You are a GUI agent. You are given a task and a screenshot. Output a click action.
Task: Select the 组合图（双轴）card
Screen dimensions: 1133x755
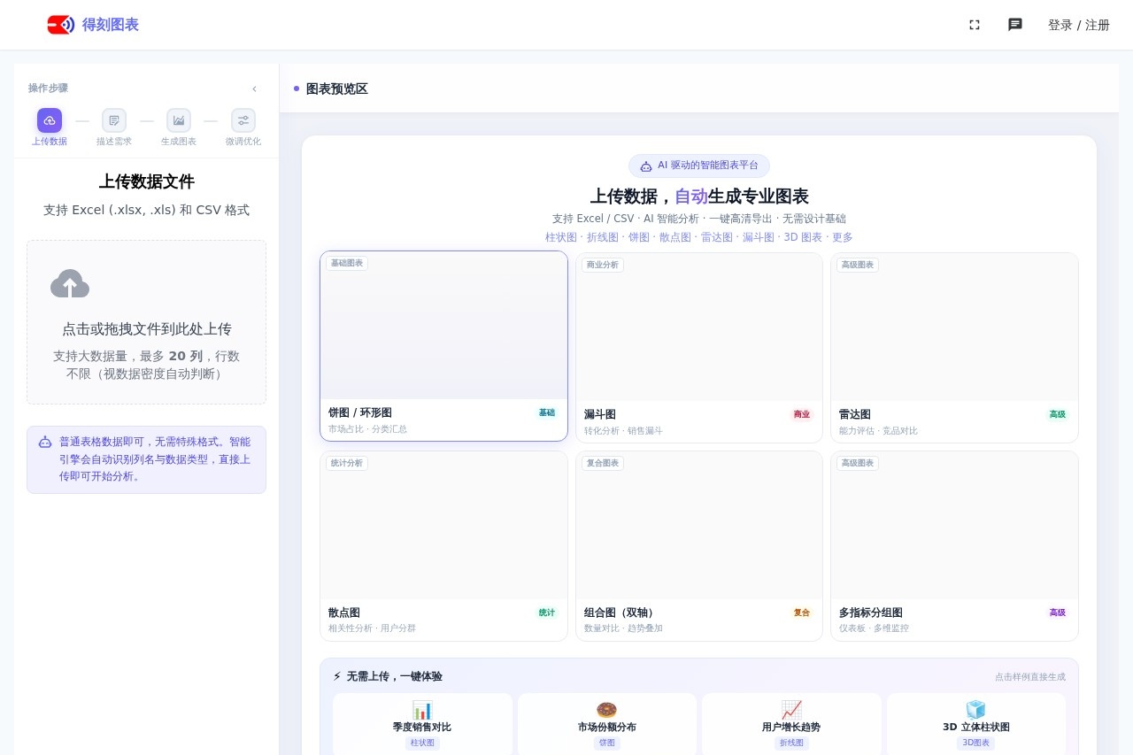coord(698,545)
